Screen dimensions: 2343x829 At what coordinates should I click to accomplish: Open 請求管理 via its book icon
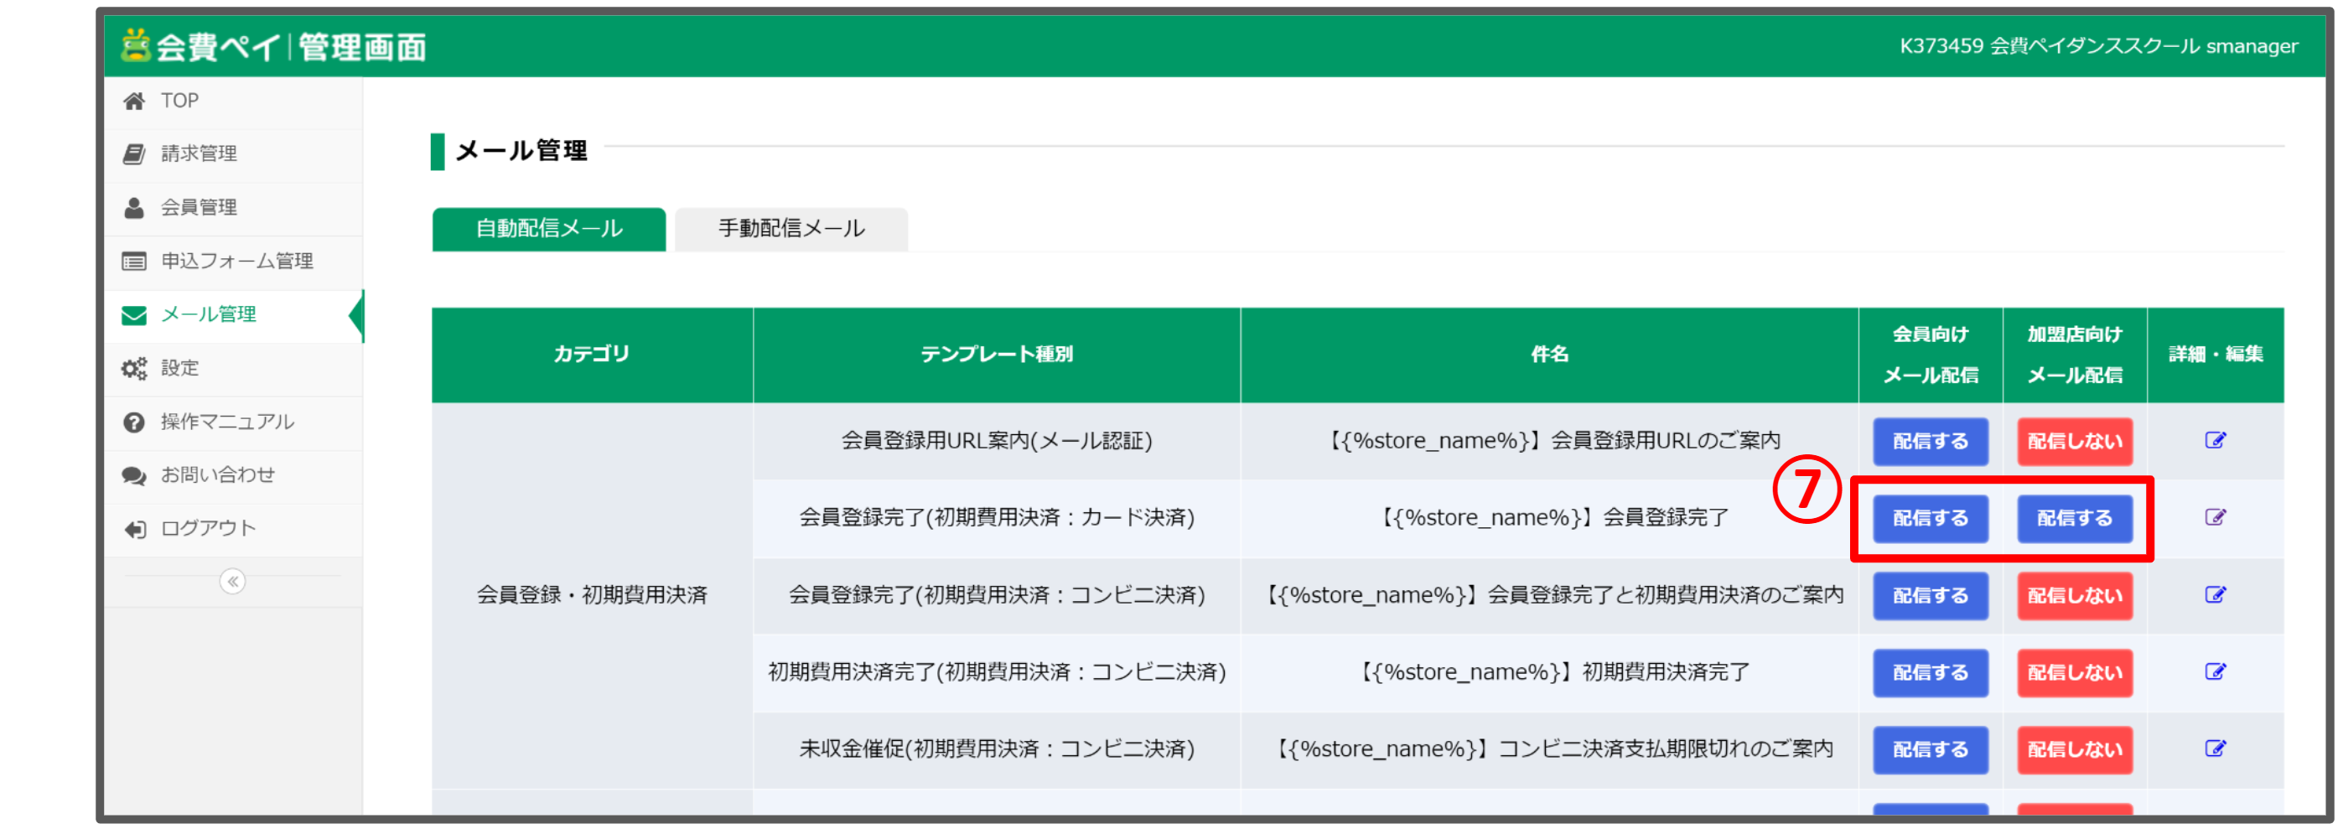point(132,153)
